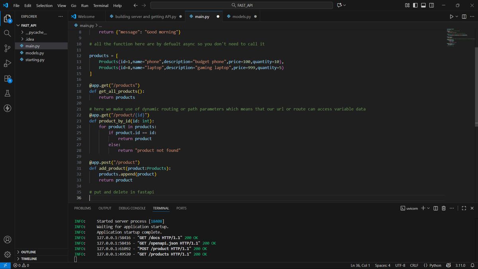Switch to 'building server and getting API.py' tab
This screenshot has width=478, height=269.
click(x=145, y=16)
